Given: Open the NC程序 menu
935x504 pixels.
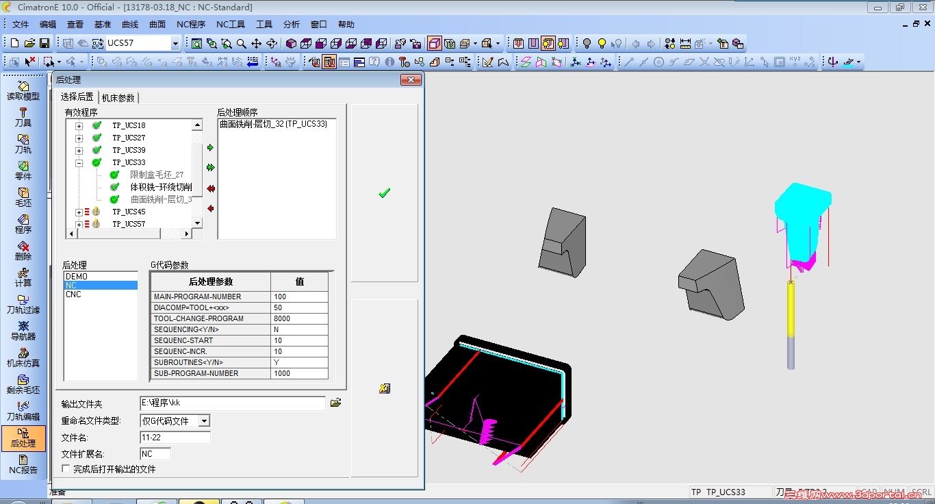Looking at the screenshot, I should point(191,25).
